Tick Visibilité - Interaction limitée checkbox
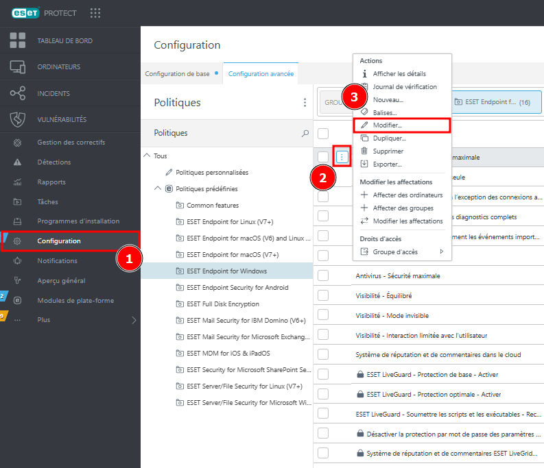 point(323,334)
